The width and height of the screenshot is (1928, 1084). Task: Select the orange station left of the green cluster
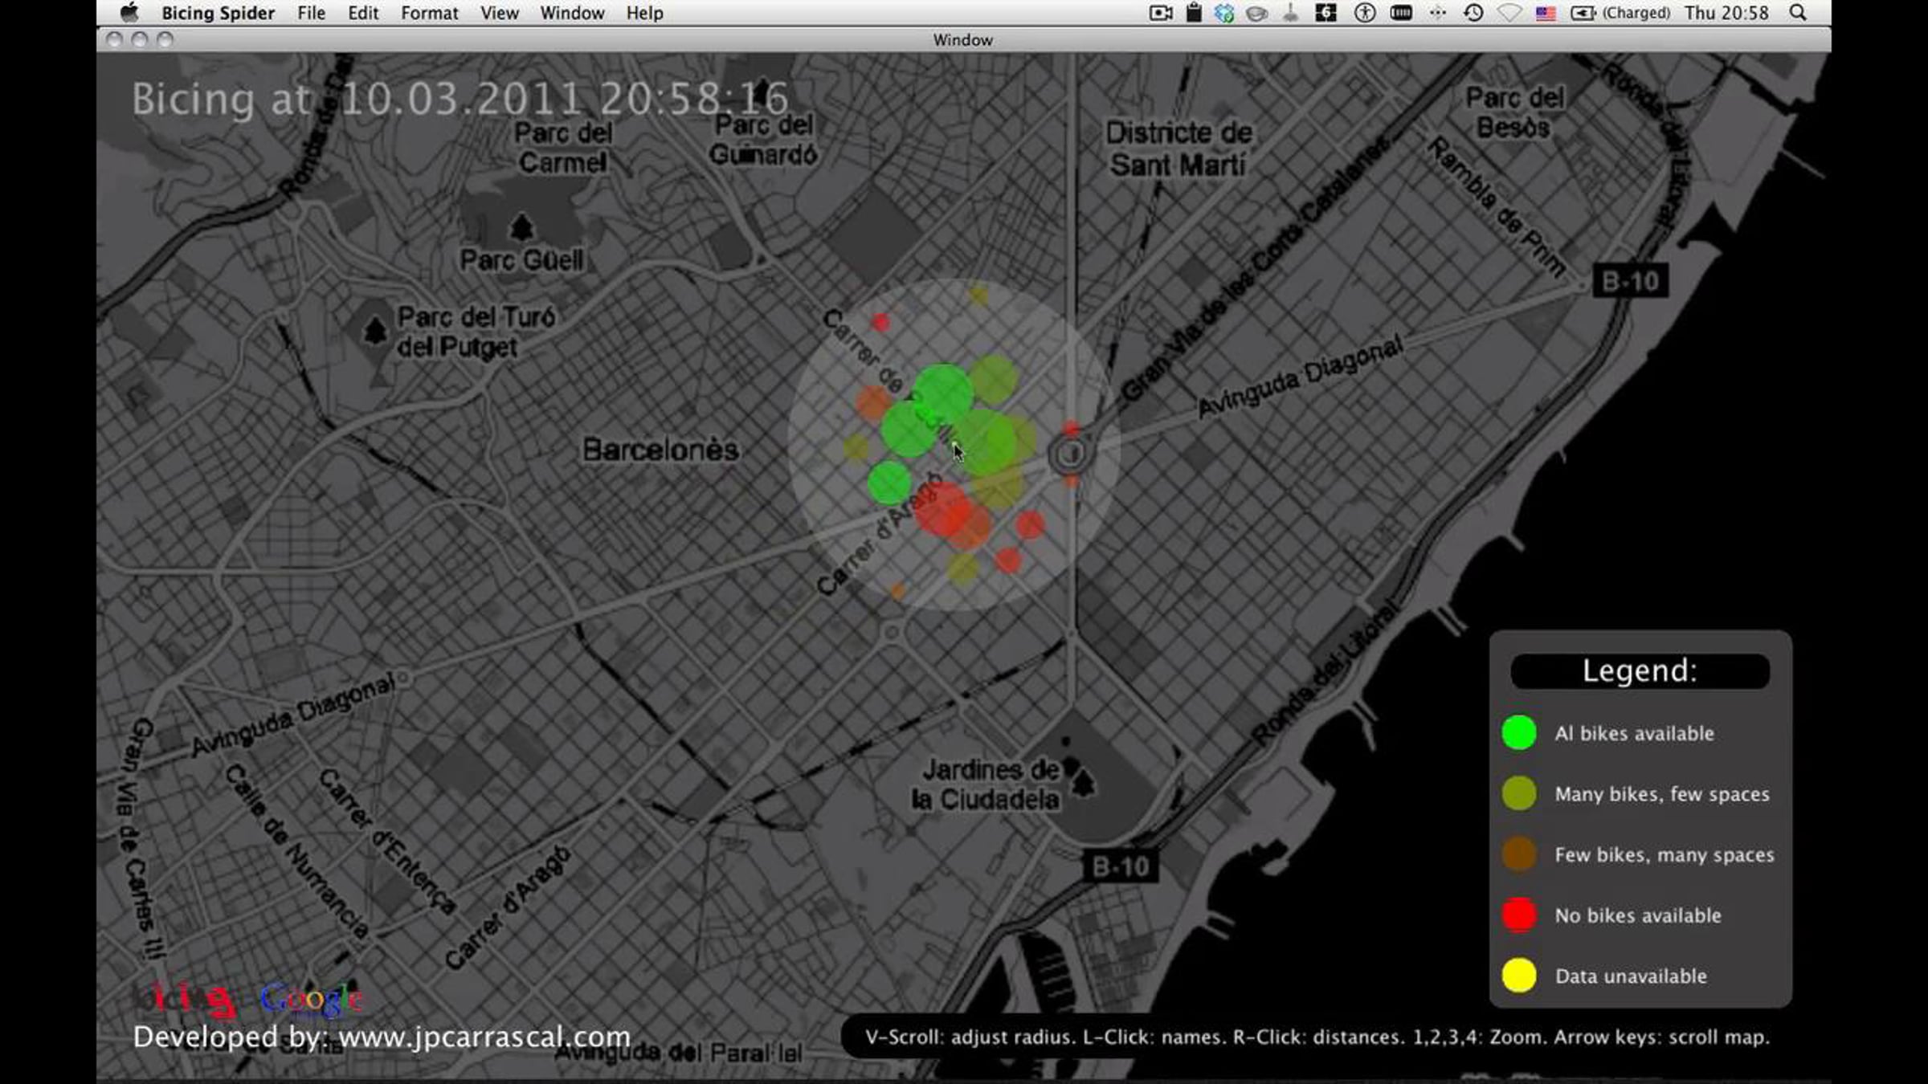873,403
